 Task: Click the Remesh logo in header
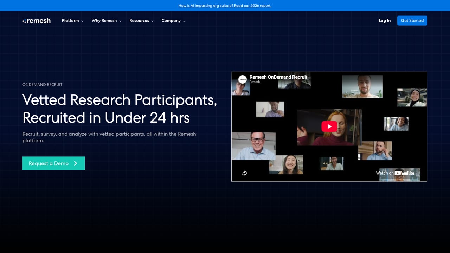(37, 21)
